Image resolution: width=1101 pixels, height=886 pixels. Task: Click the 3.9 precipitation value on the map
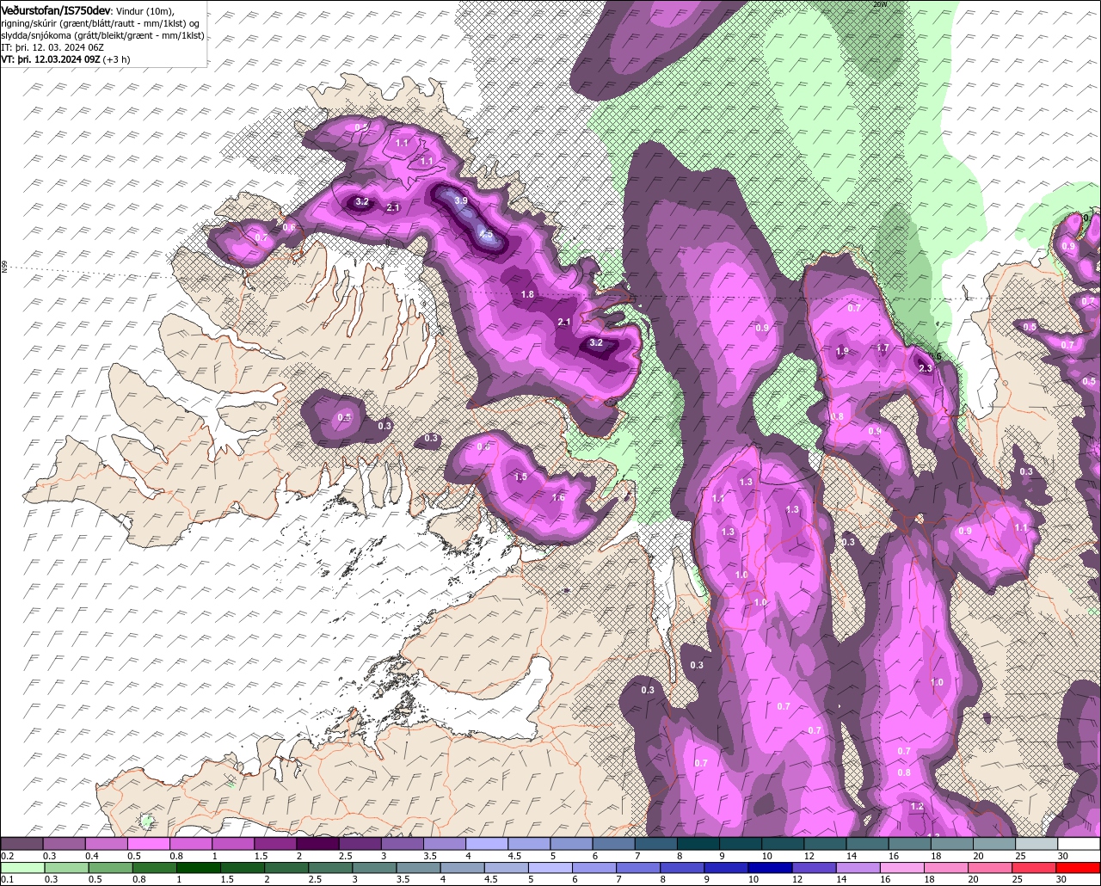(x=461, y=200)
